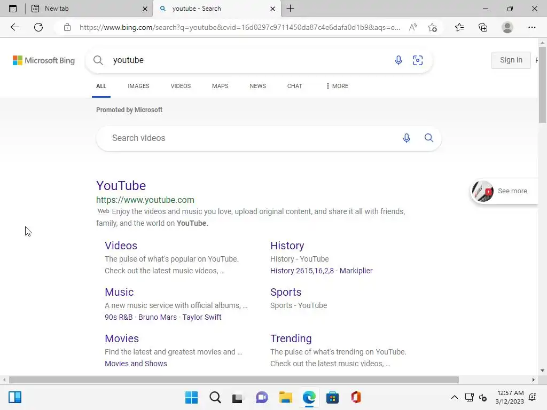This screenshot has height=410, width=547.
Task: Switch to MAPS results
Action: point(220,86)
